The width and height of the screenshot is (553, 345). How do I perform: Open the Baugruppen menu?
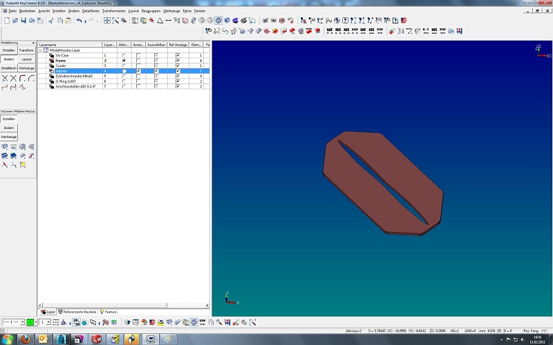pyautogui.click(x=151, y=11)
